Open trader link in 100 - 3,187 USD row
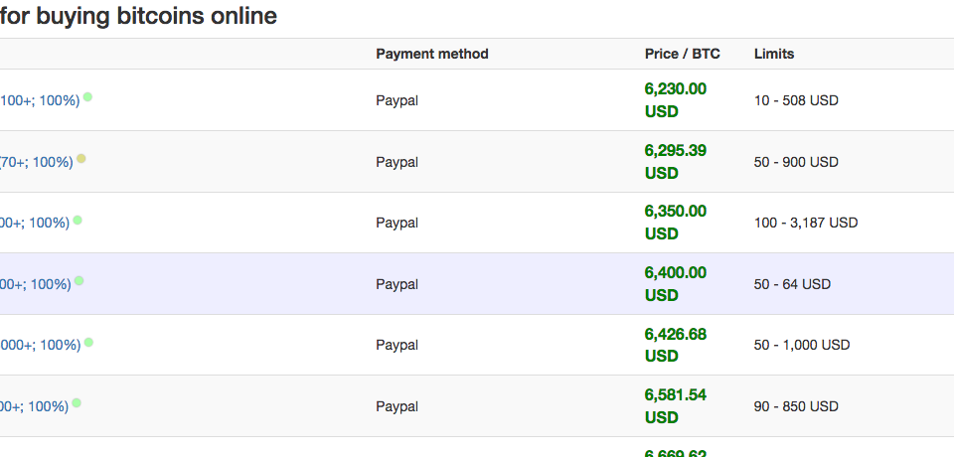The image size is (954, 457). [x=35, y=224]
